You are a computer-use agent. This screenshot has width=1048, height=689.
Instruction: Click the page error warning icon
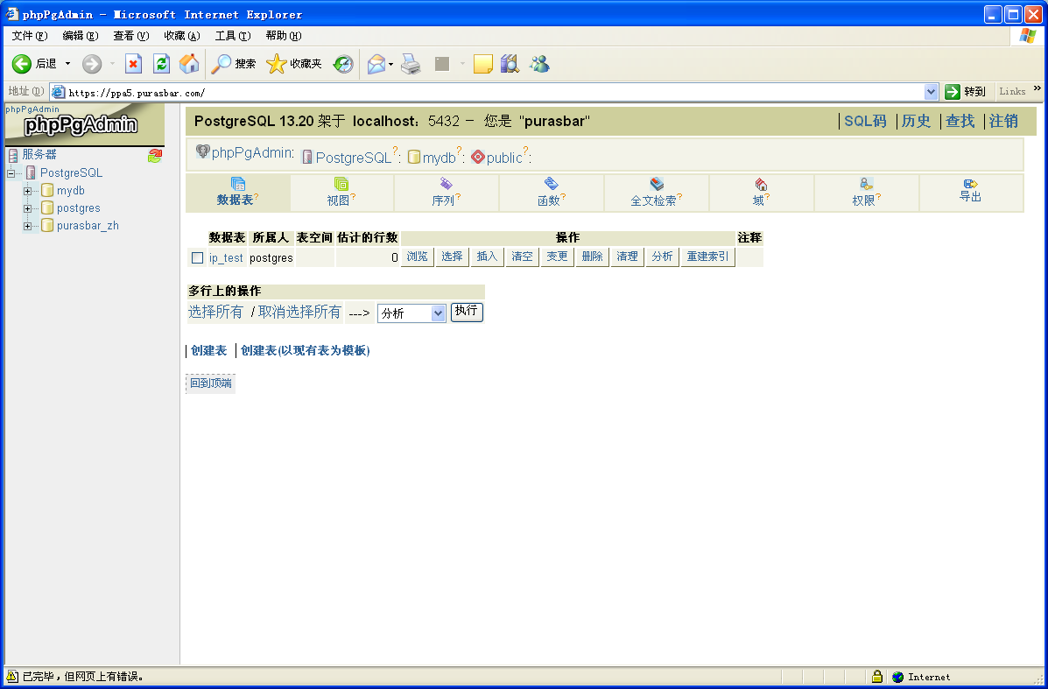[x=12, y=676]
